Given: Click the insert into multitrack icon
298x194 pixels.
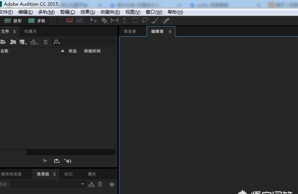Looking at the screenshot, I should [x=34, y=42].
